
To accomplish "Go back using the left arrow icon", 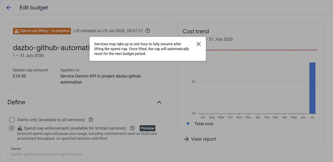I will click(8, 8).
